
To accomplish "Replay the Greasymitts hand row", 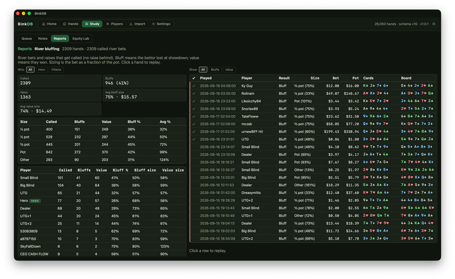I will click(313, 193).
